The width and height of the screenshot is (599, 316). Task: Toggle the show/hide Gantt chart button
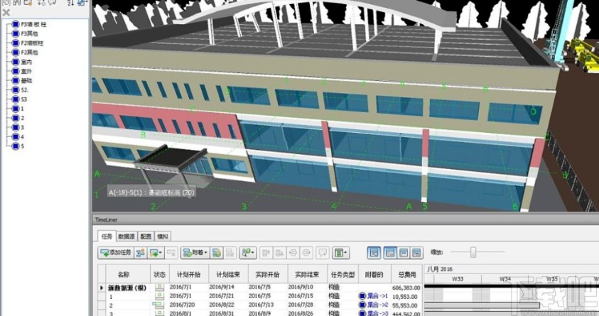tap(374, 253)
